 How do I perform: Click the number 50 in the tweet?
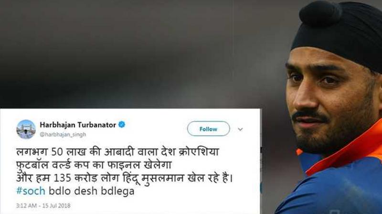pos(58,152)
